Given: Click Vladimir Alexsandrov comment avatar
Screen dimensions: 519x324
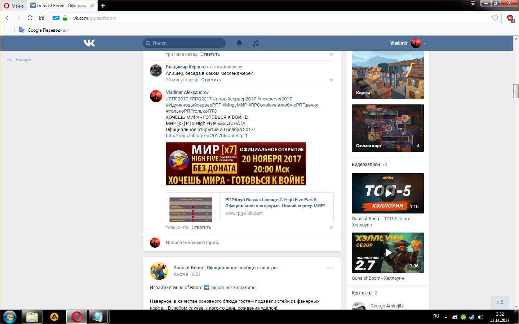Looking at the screenshot, I should 156,96.
